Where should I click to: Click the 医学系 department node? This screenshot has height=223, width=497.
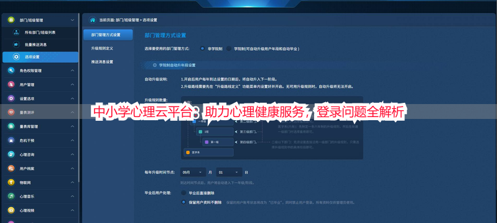[x=208, y=152]
